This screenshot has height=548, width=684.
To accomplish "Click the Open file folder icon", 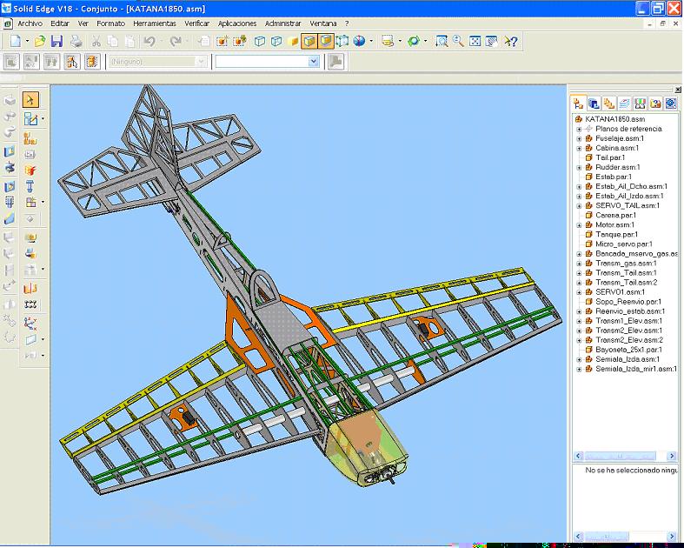I will click(39, 41).
